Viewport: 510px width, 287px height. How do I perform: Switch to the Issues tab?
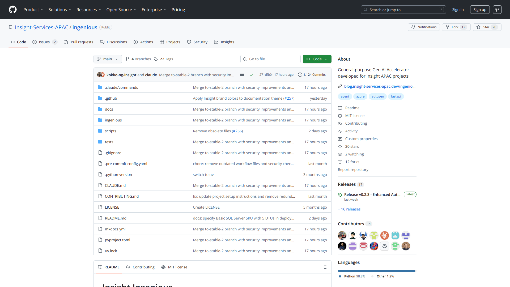click(45, 42)
